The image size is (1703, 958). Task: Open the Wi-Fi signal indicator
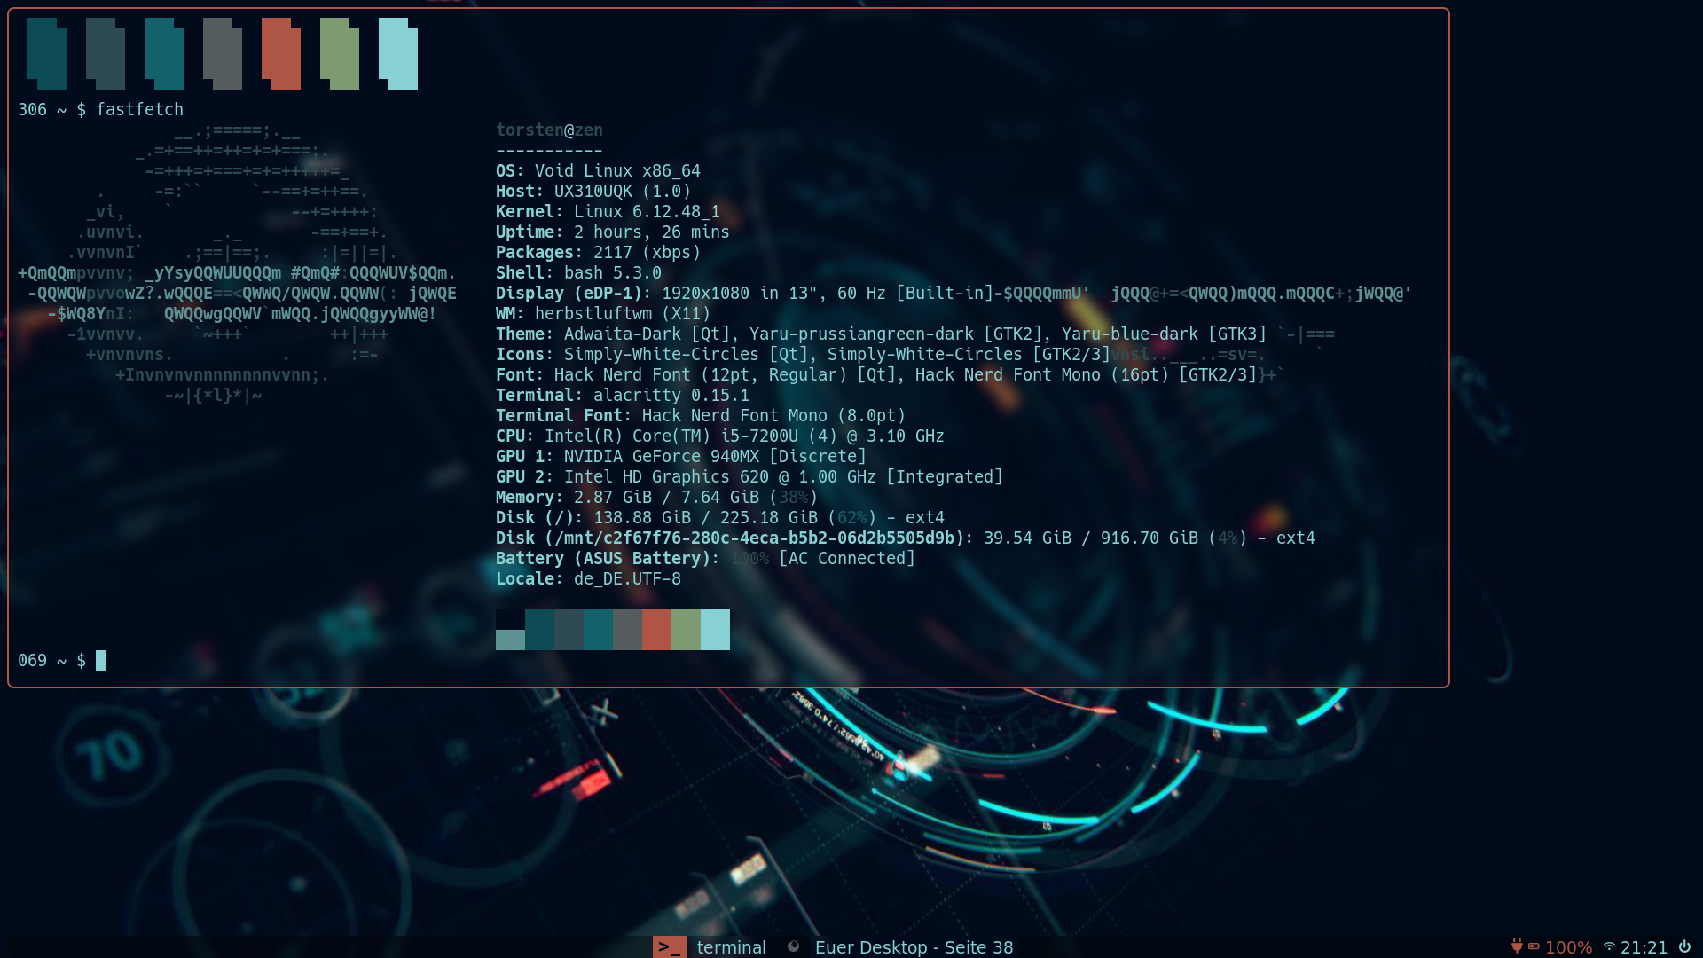(x=1609, y=946)
